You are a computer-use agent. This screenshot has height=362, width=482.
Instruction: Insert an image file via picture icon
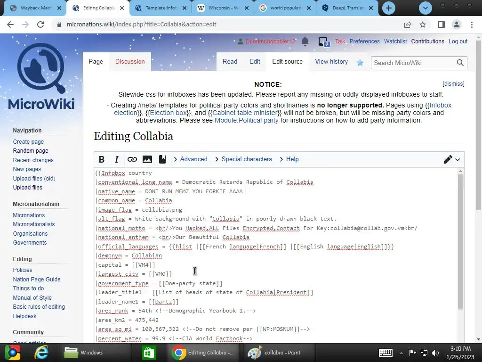tap(147, 159)
